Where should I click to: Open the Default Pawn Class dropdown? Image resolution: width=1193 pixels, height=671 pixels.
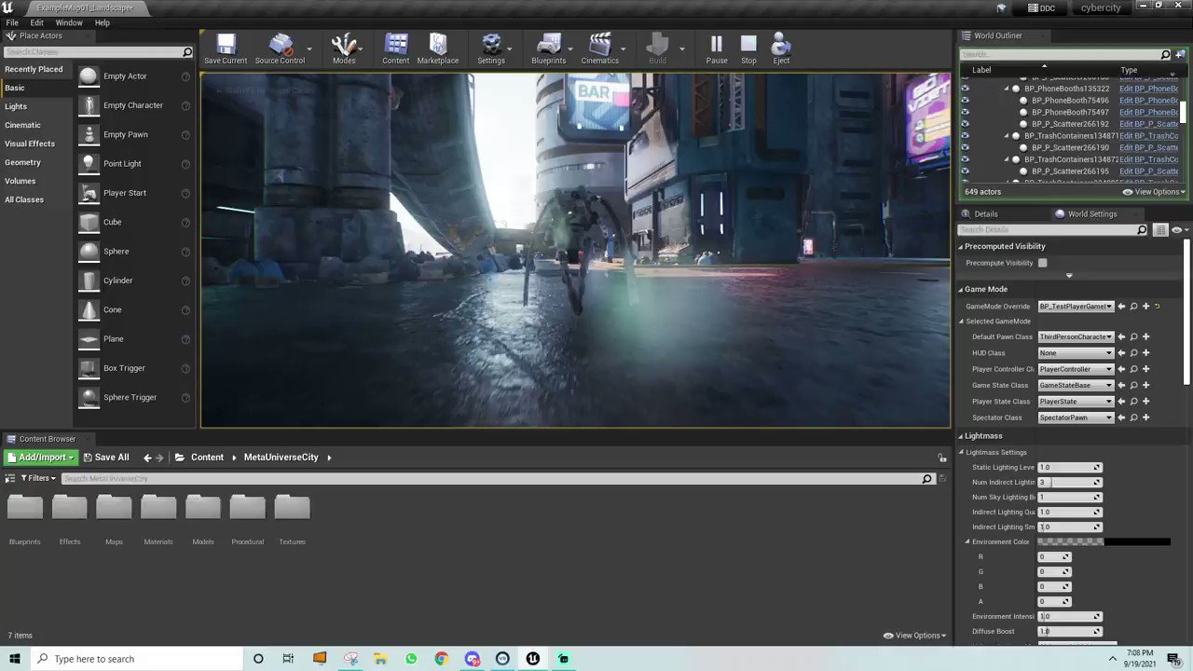click(x=1076, y=337)
